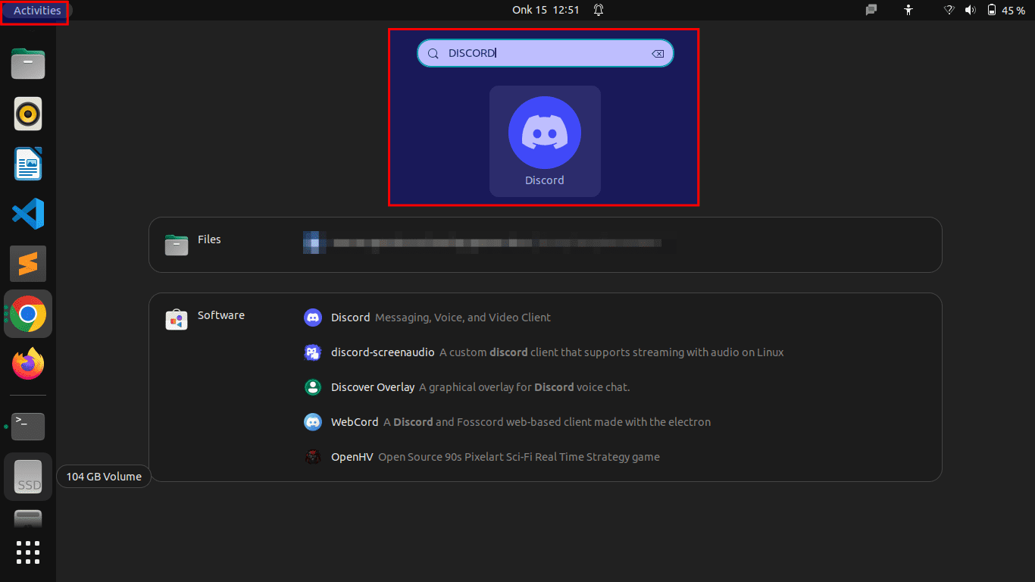Show Applications grid button
Screen dimensions: 1035x582
pos(28,552)
